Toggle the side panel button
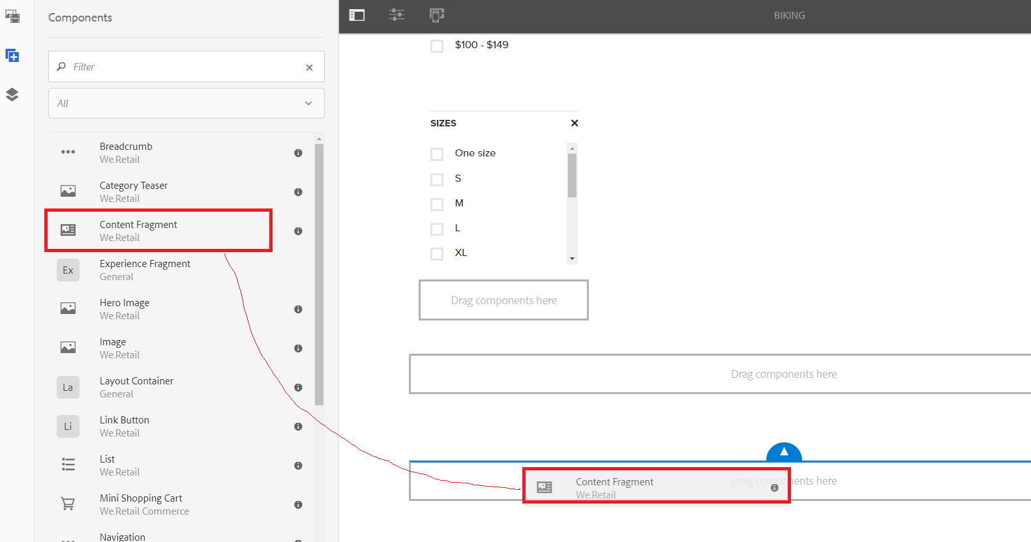This screenshot has width=1031, height=542. (x=357, y=15)
